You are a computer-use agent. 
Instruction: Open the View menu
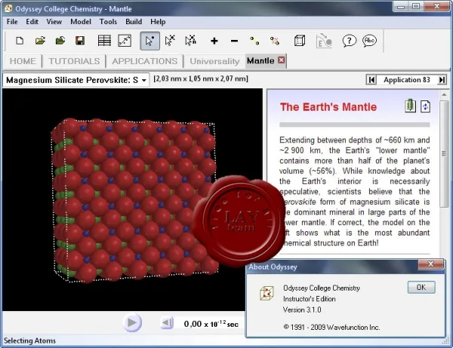[54, 22]
